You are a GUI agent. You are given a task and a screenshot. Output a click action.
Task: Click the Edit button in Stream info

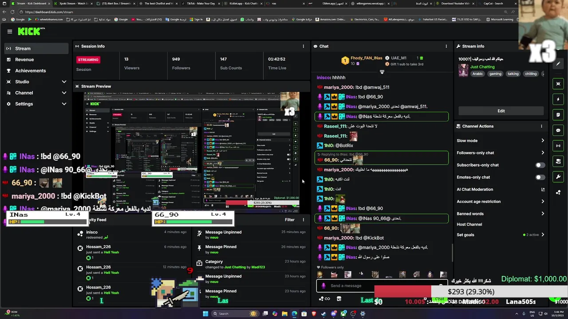[x=501, y=111]
